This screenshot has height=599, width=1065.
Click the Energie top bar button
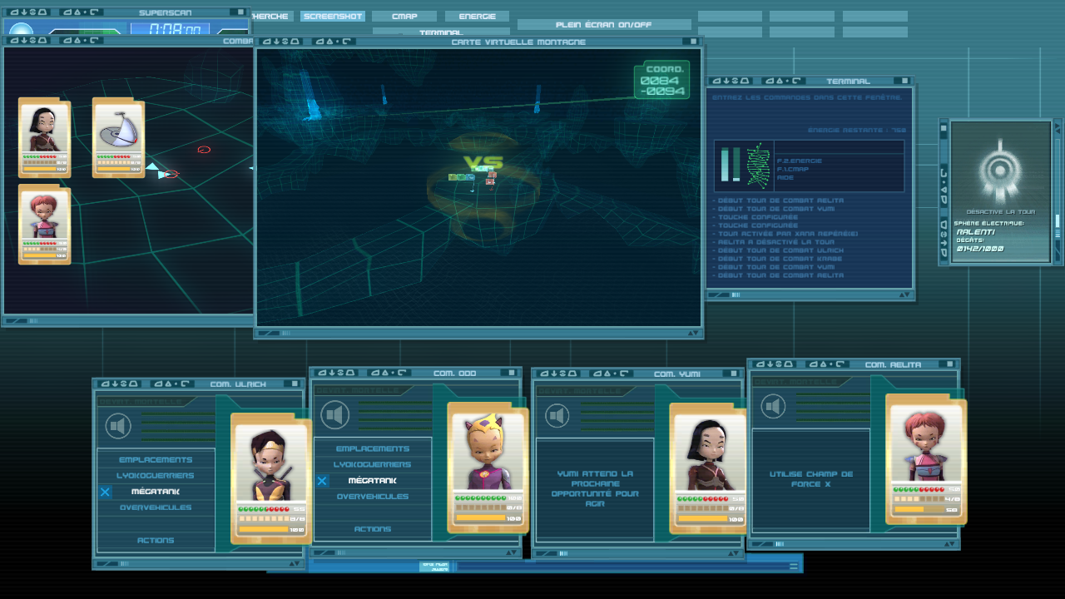coord(477,16)
